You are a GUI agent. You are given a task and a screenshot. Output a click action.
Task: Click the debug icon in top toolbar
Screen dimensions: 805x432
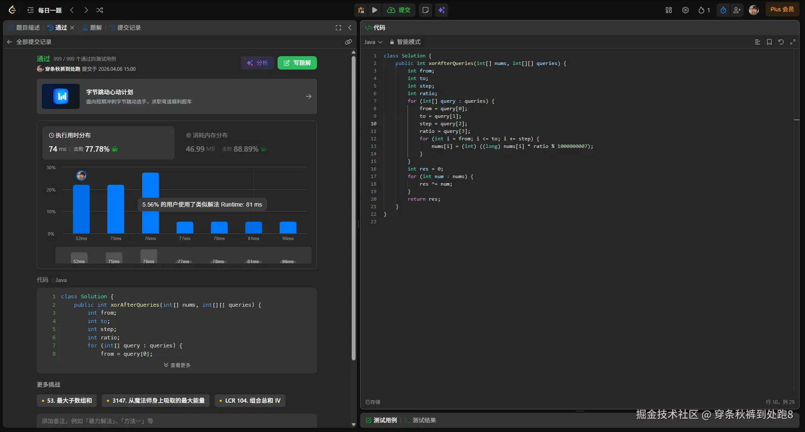point(361,10)
